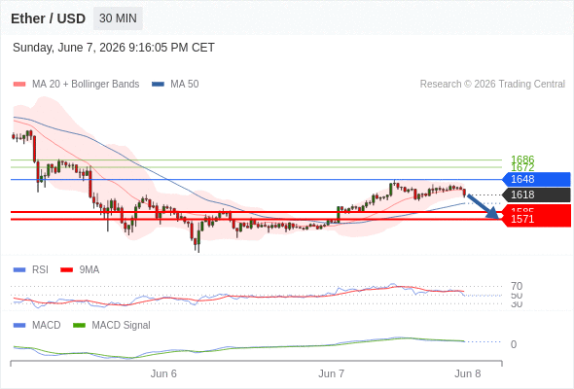Click the red 1571 support price label
This screenshot has width=574, height=389.
click(x=536, y=219)
